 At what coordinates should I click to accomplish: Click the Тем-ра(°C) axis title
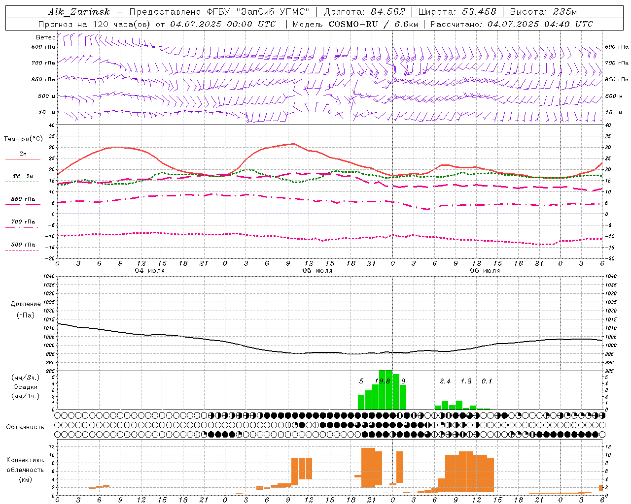(23, 139)
